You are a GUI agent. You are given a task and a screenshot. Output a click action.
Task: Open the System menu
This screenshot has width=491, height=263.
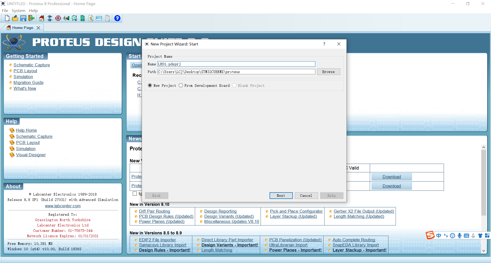point(18,10)
